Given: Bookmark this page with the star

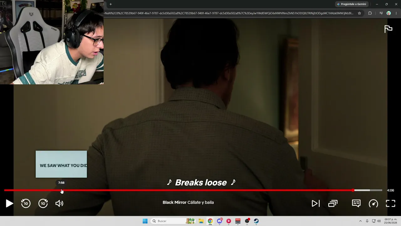Looking at the screenshot, I should (x=359, y=13).
